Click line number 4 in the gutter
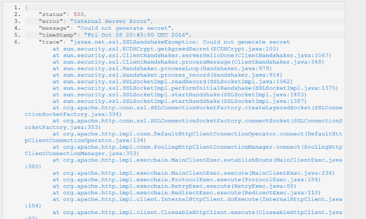366x219 pixels. pos(17,28)
